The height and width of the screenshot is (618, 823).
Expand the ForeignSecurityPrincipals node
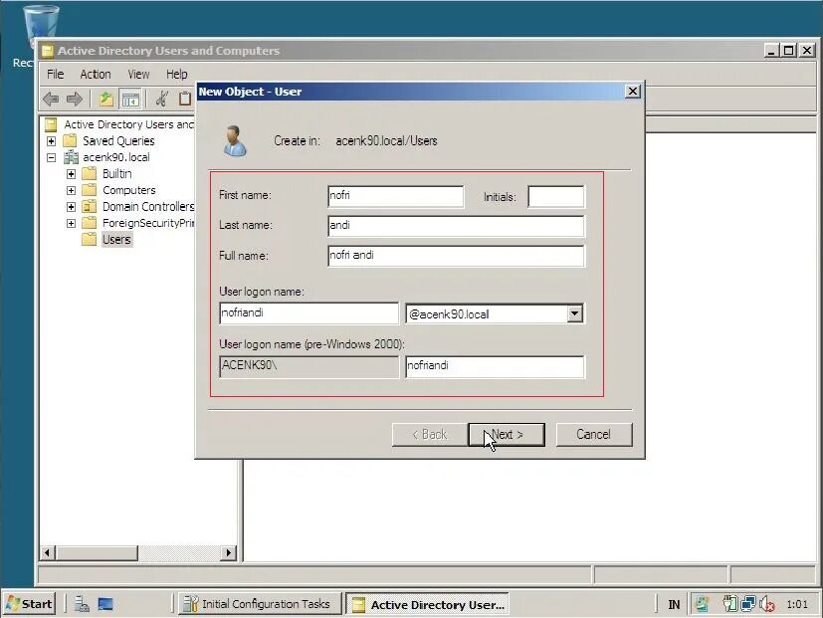click(x=72, y=223)
